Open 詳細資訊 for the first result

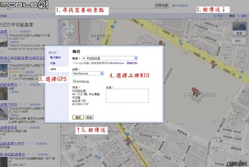[x=25, y=32]
